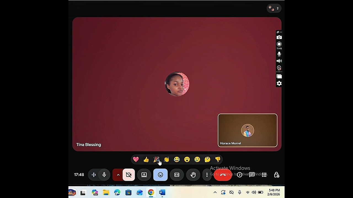Expand video settings arrow beside camera

click(118, 175)
